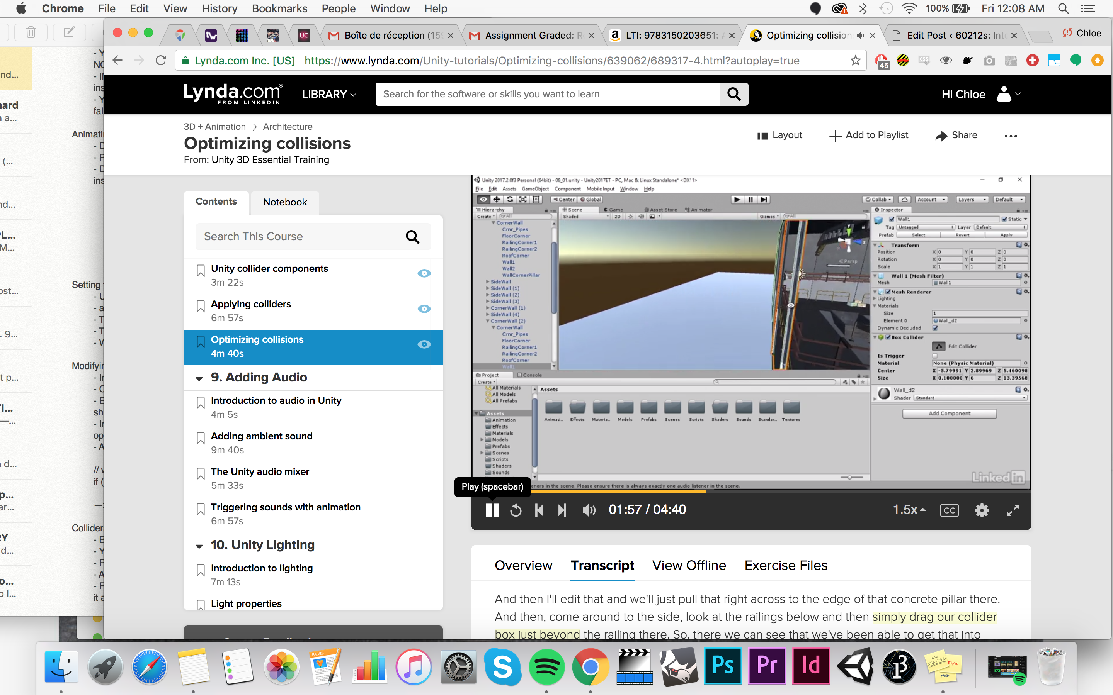Open Spotify from the Dock
This screenshot has height=695, width=1113.
(546, 666)
